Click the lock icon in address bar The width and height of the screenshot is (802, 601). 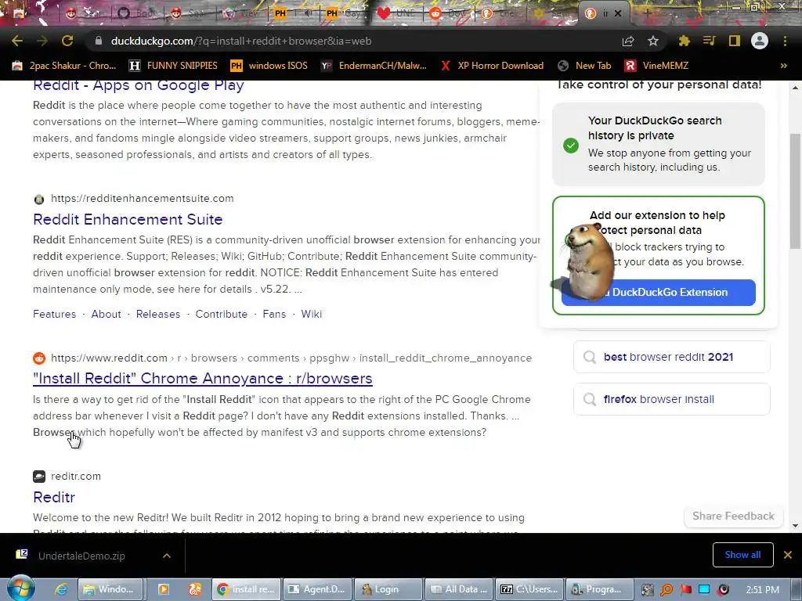pyautogui.click(x=99, y=41)
